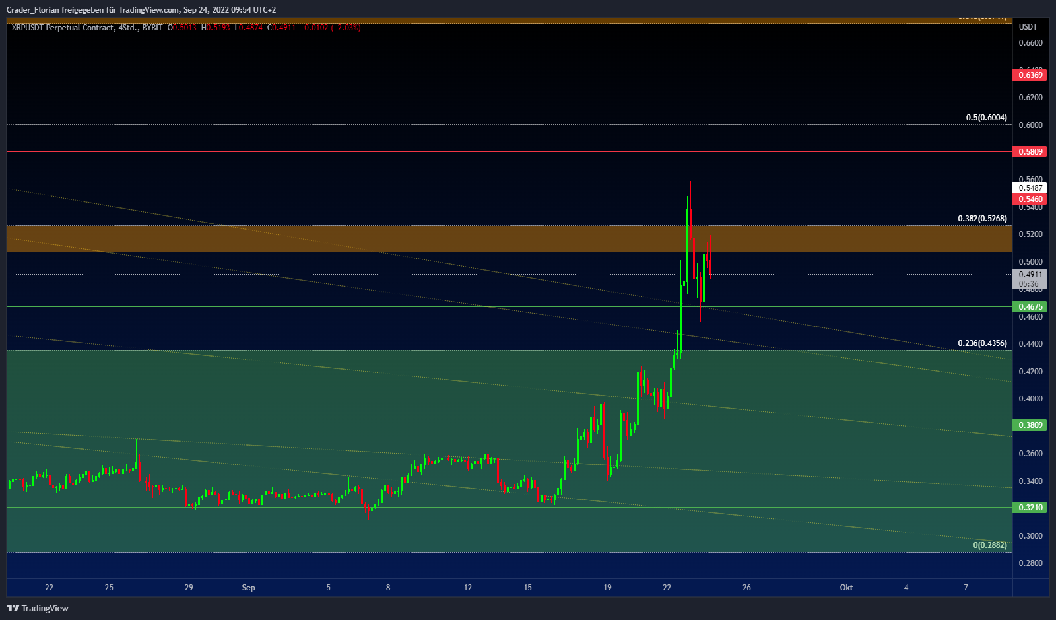
Task: Select the green 0.3210 price label
Action: (x=1030, y=508)
